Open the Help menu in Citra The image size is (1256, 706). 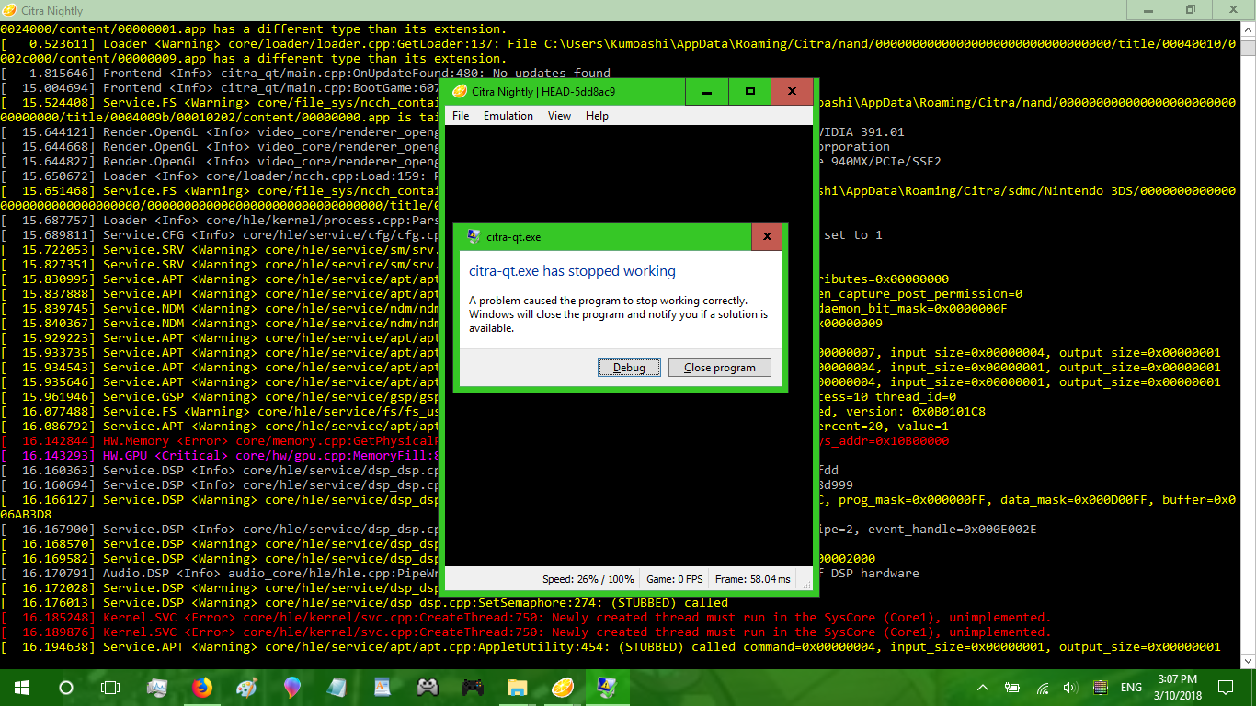(x=597, y=116)
